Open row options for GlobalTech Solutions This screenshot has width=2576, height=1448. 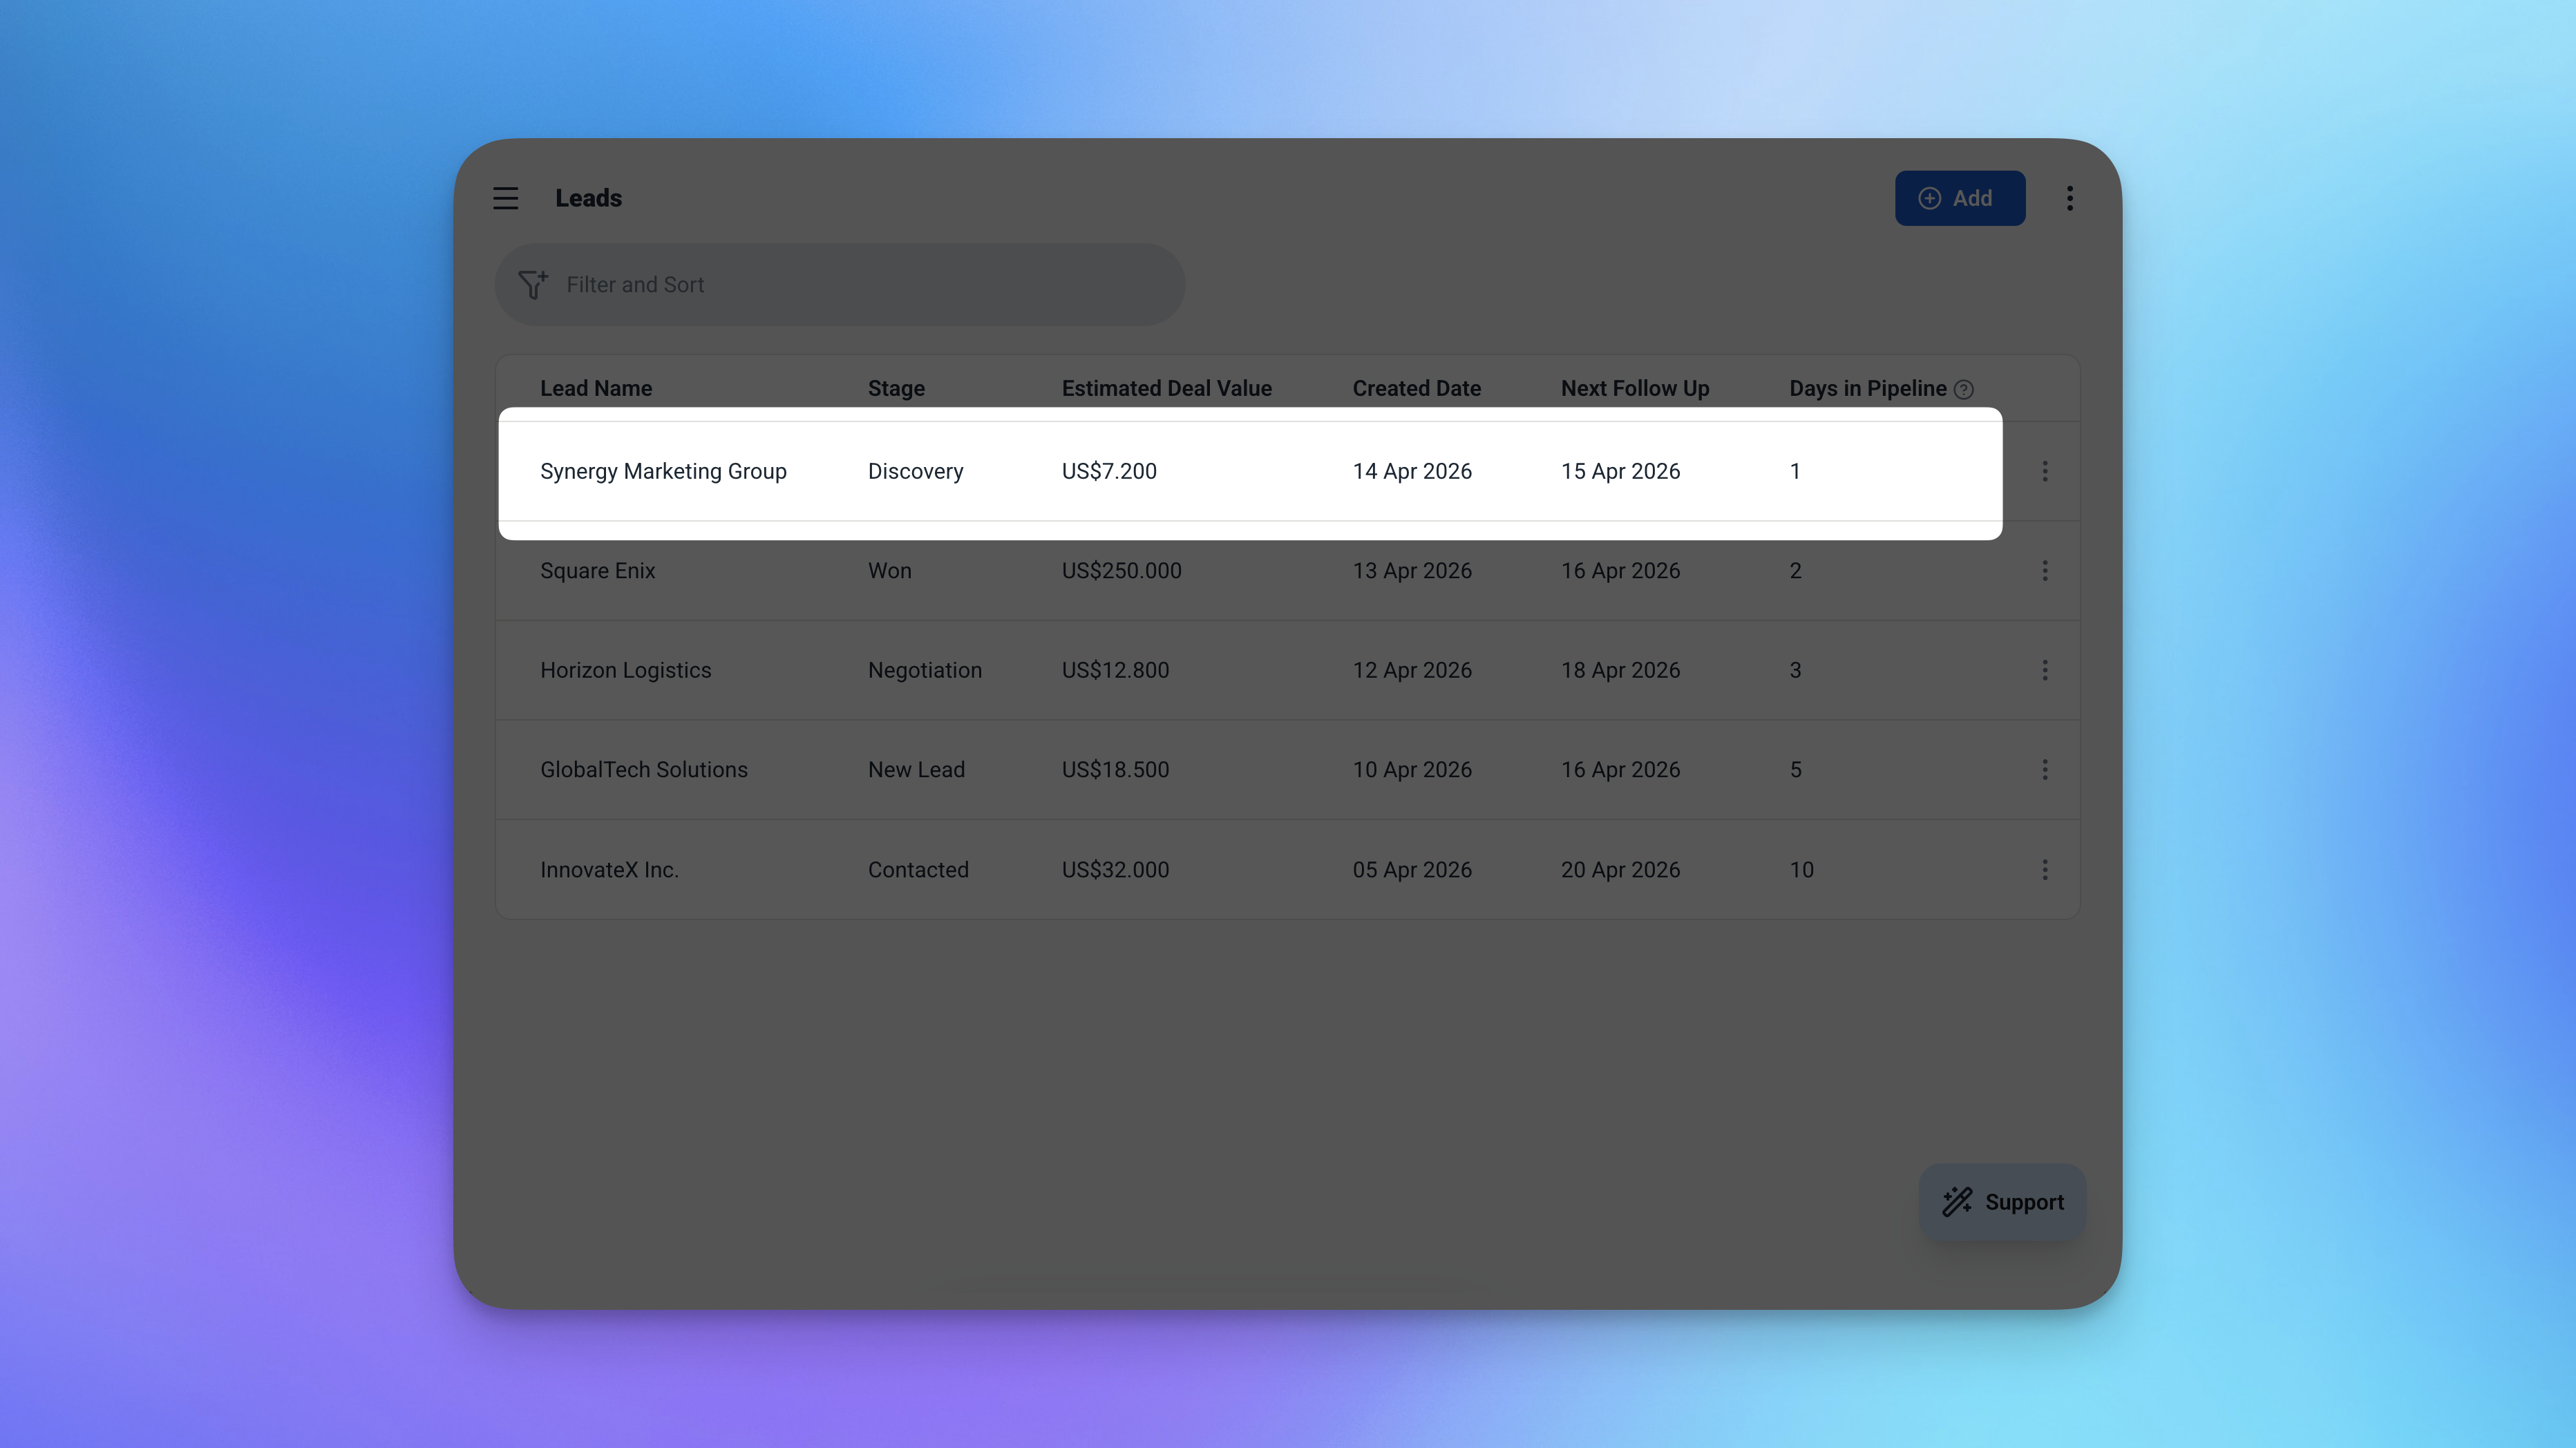[x=2044, y=769]
